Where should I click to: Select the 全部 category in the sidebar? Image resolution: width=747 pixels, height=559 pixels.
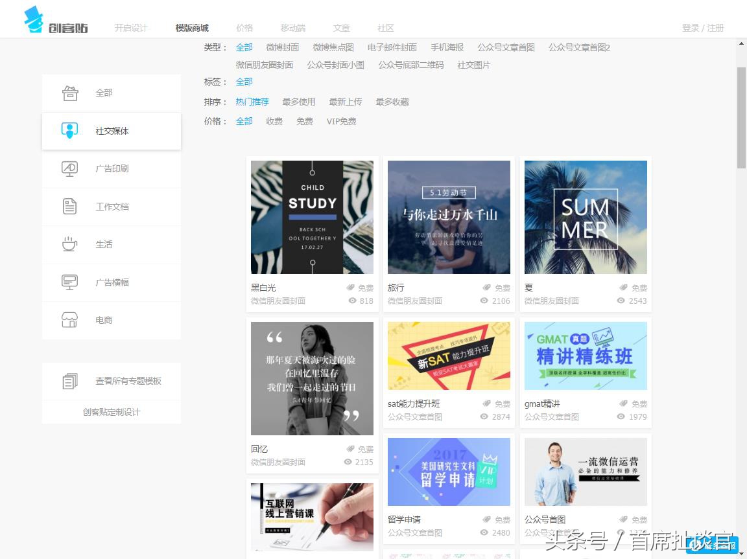104,93
